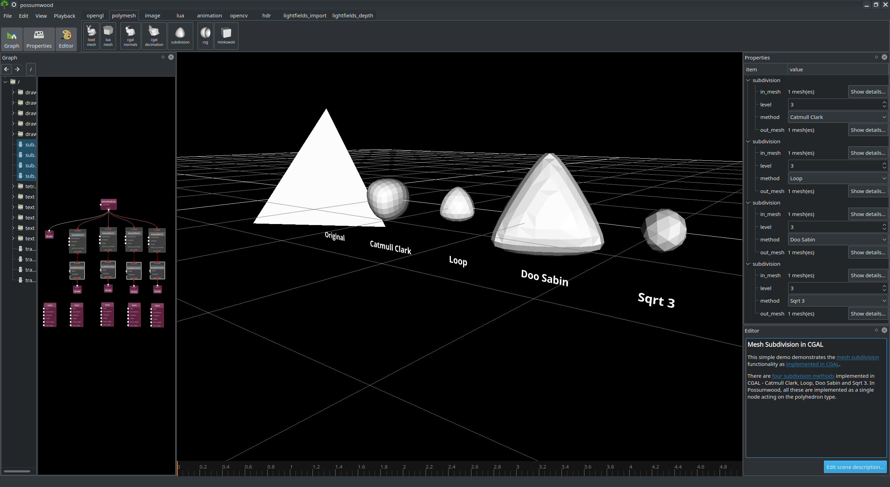Switch to the opencv tab
The height and width of the screenshot is (487, 890).
(x=239, y=16)
